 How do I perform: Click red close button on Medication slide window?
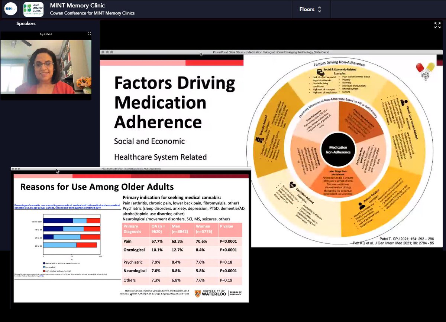click(x=103, y=52)
